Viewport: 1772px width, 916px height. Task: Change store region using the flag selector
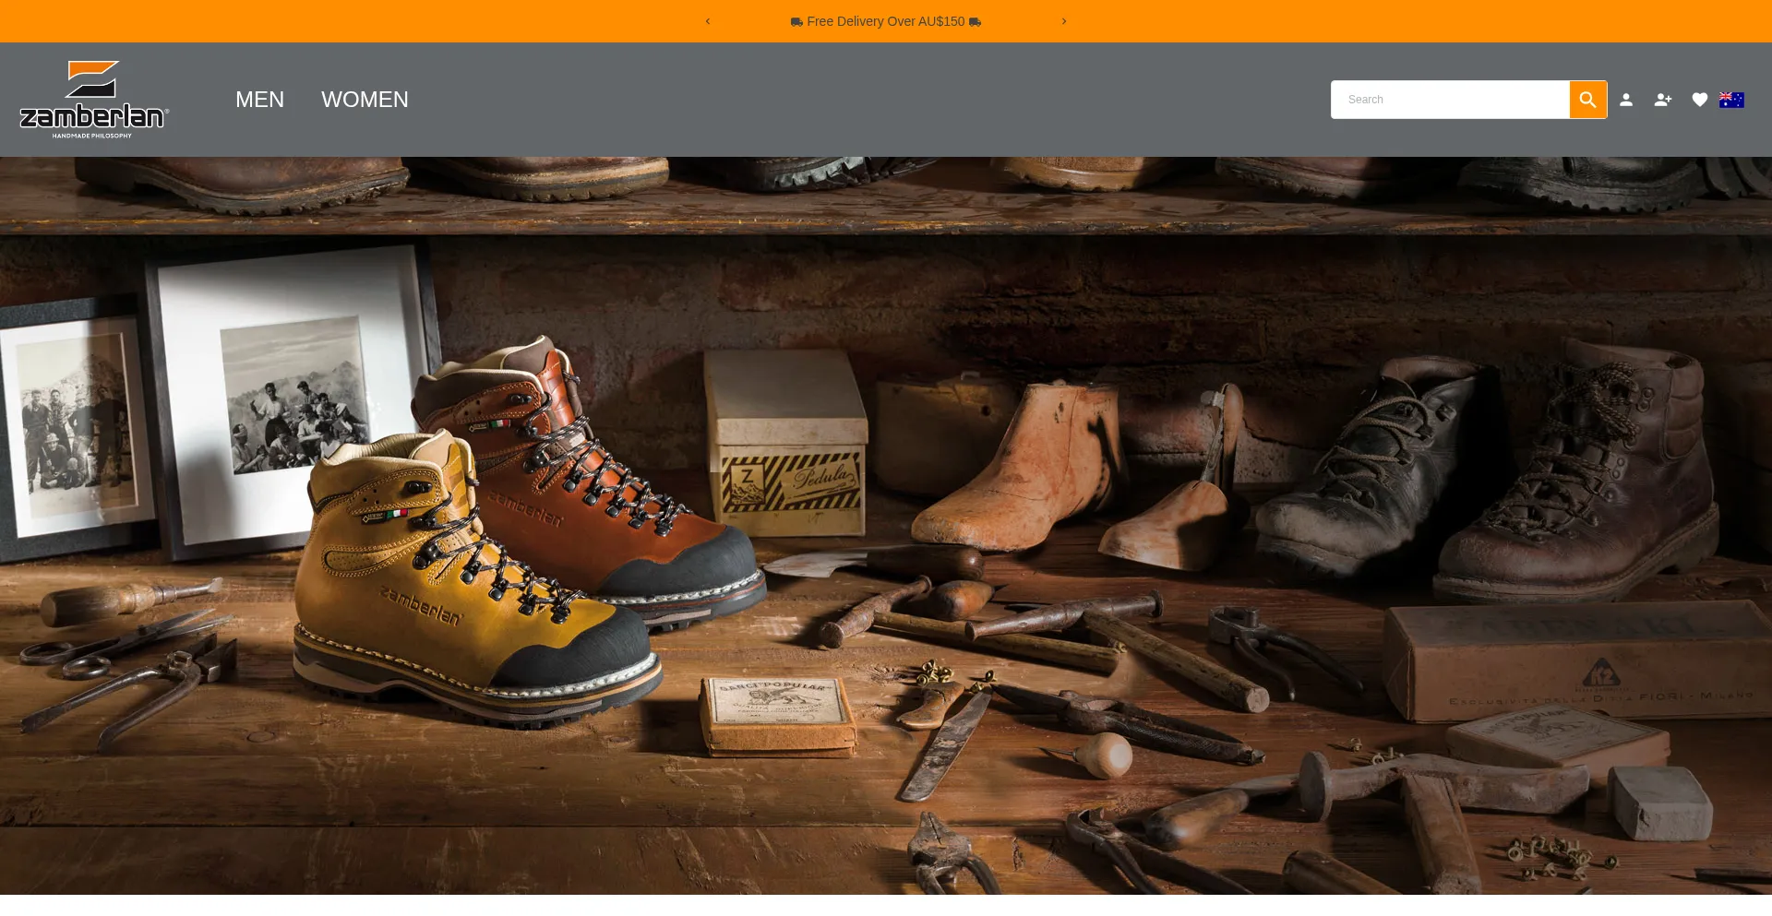pos(1731,100)
